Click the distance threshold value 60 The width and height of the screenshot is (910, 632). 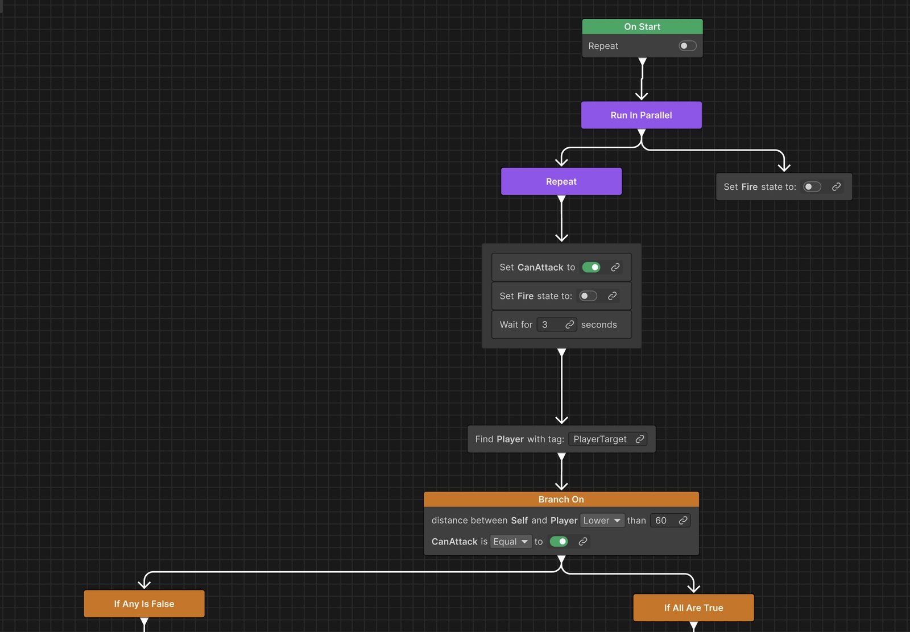[661, 521]
